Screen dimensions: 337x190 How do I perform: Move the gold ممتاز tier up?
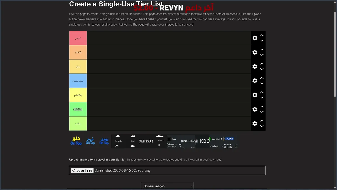click(x=262, y=64)
